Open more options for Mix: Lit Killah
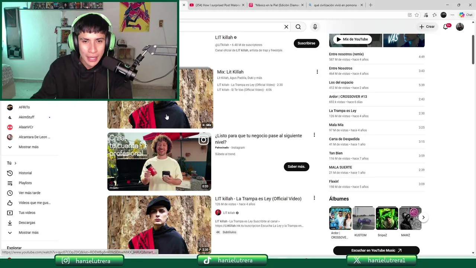476x268 pixels. [317, 72]
